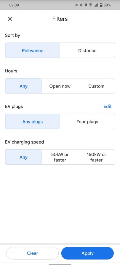Viewport: 120px width, 267px height.
Task: Apply the selected filters
Action: coord(87,253)
